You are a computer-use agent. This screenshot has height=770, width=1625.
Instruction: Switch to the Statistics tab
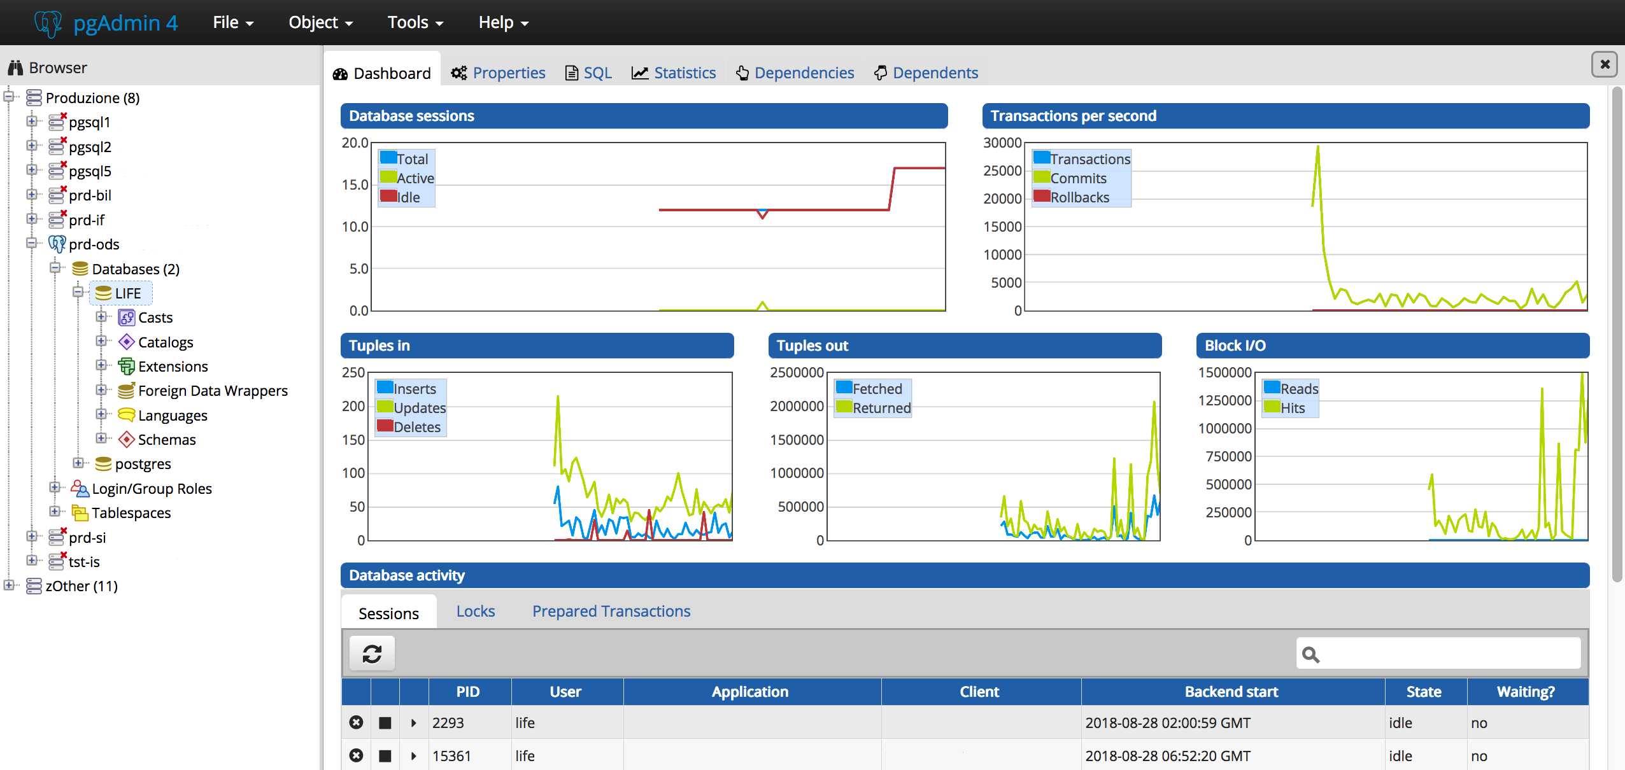[674, 73]
